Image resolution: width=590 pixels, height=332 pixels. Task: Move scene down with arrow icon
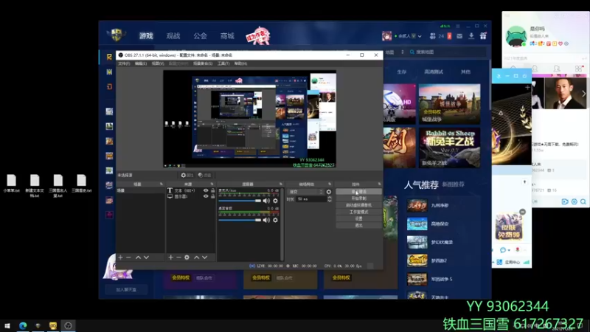(x=146, y=257)
